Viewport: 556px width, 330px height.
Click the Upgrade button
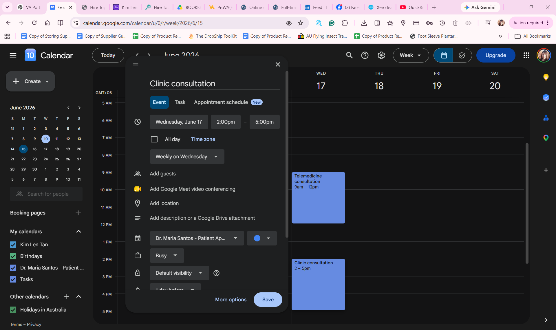(x=495, y=55)
